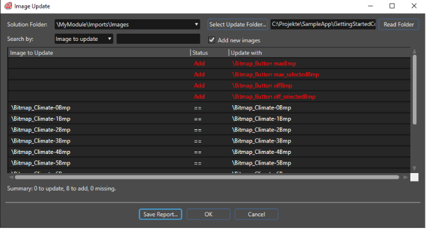The height and width of the screenshot is (229, 426).
Task: Click the horizontal scroll left arrow
Action: pyautogui.click(x=11, y=177)
